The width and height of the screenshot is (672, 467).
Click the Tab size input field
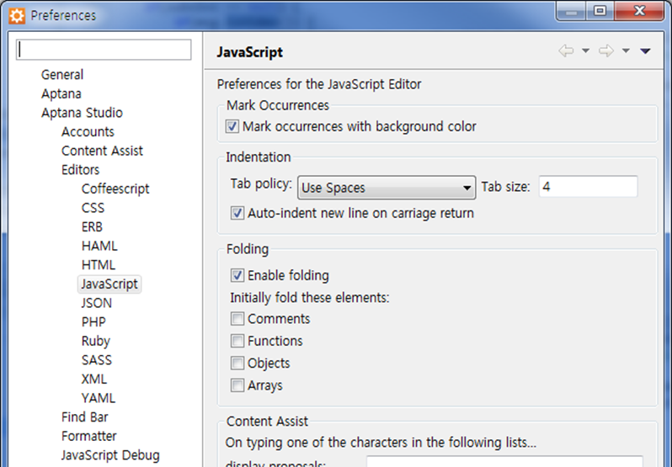pyautogui.click(x=588, y=187)
